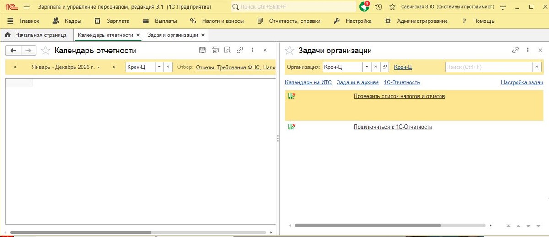
Task: Open Календарь на ИТС link
Action: tap(308, 82)
